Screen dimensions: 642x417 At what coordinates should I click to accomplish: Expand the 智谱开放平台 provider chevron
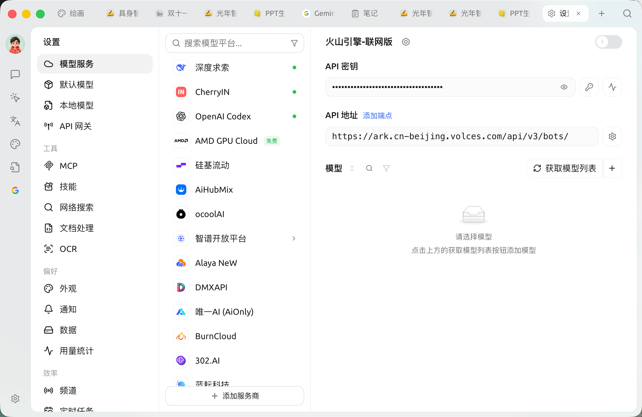(x=294, y=238)
